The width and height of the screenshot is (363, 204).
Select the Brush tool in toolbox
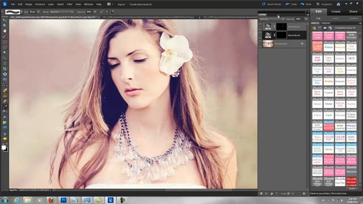click(5, 107)
